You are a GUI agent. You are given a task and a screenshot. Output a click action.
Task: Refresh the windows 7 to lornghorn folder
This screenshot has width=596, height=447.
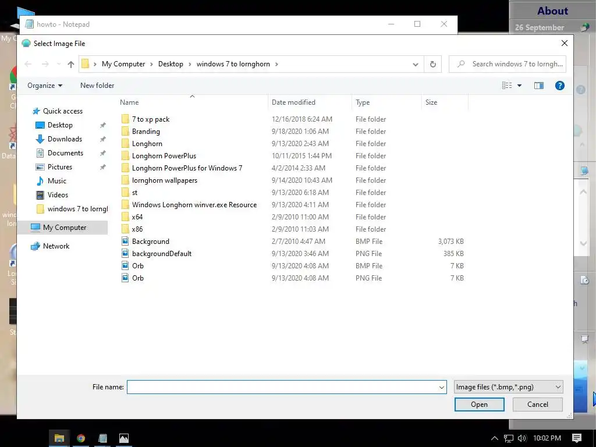tap(432, 64)
